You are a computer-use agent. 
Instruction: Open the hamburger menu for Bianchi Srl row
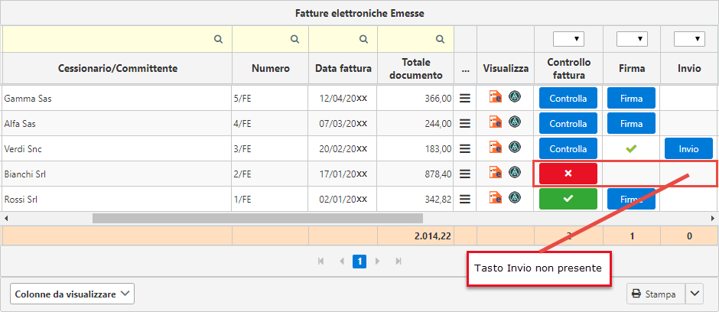pos(465,174)
